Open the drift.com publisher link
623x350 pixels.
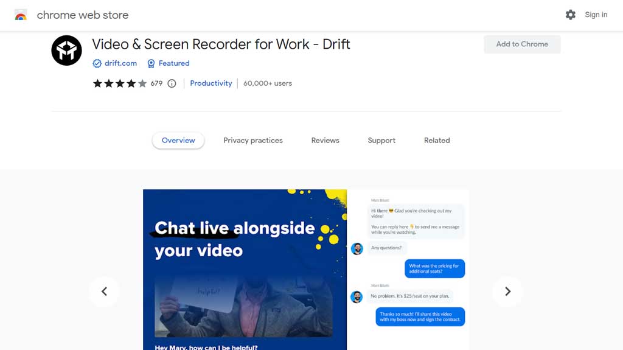(x=120, y=63)
